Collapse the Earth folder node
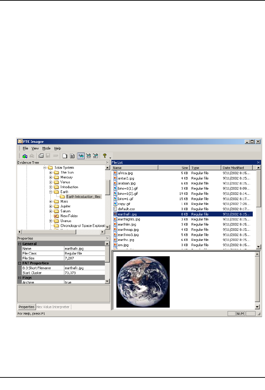Screen dimensions: 265x390 (51, 192)
